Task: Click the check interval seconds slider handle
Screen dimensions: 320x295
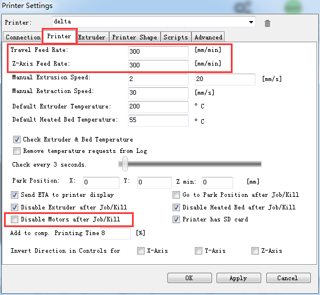Action: [x=125, y=164]
